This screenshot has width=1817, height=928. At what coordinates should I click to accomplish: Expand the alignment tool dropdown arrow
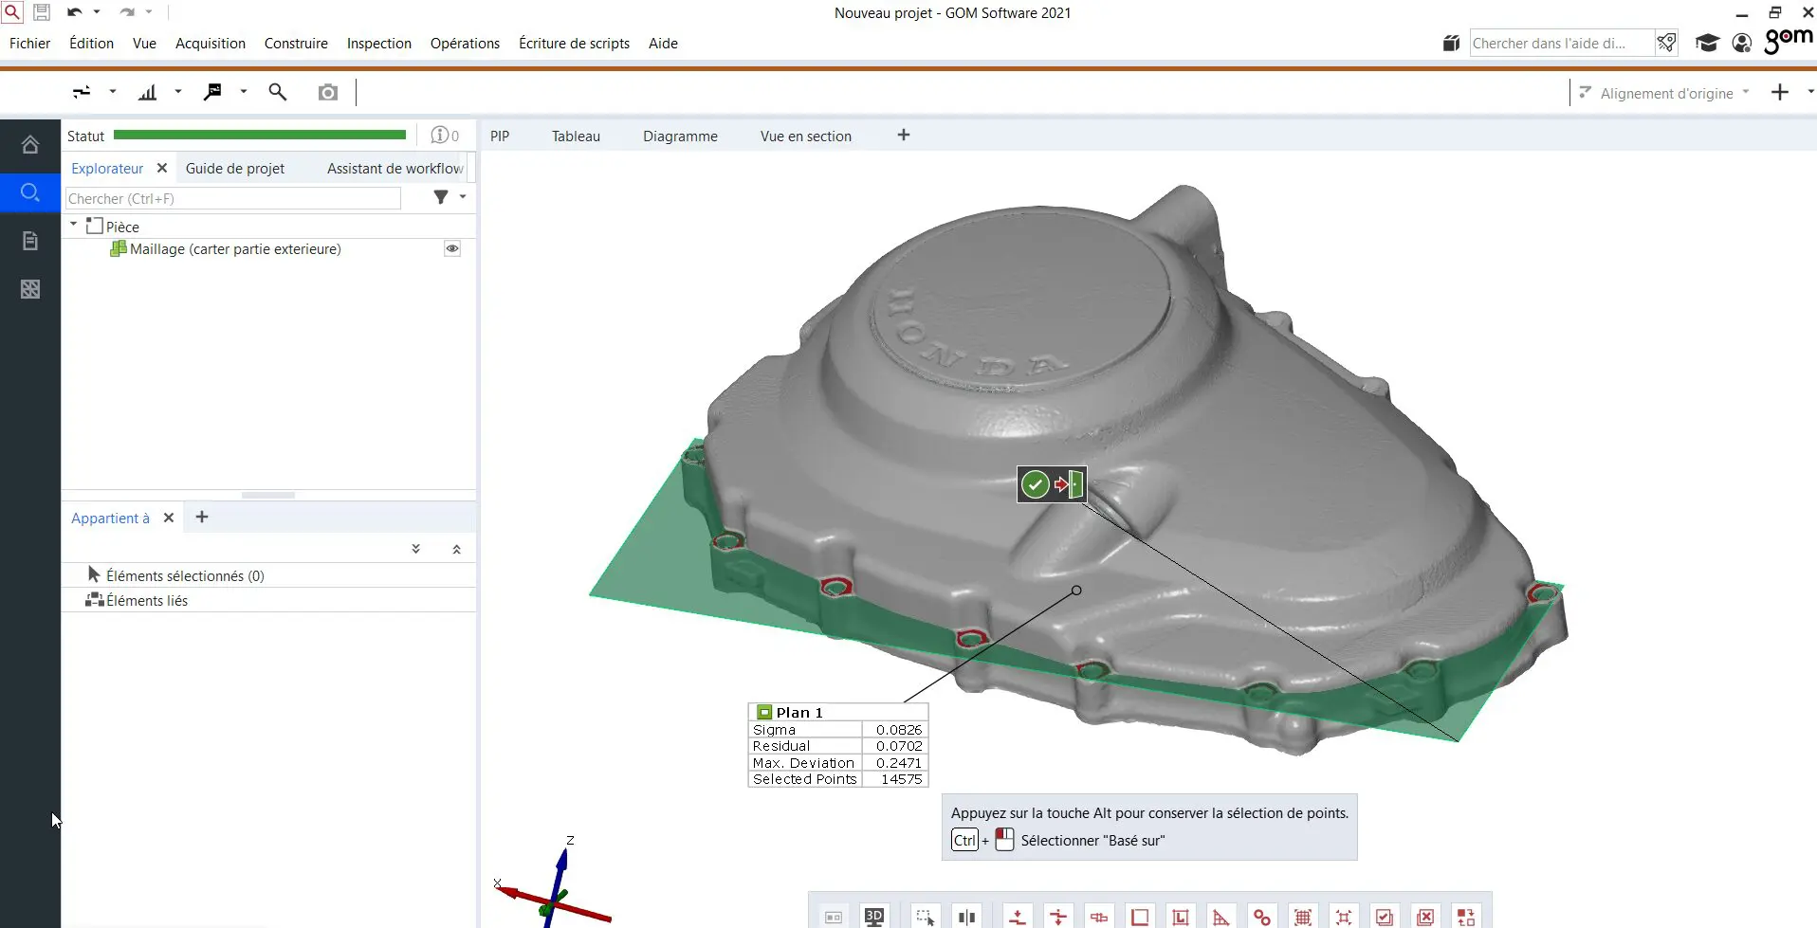click(x=113, y=92)
